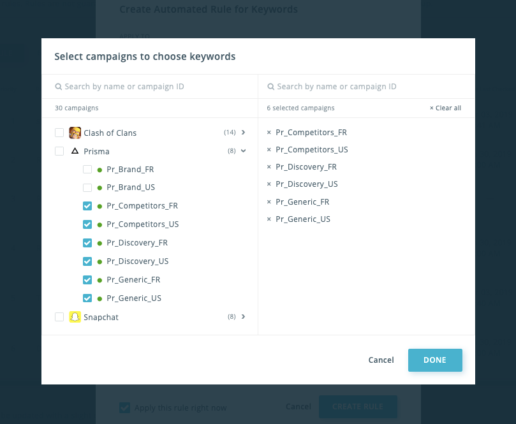516x424 pixels.
Task: Select the Pr_Brand_US campaign row
Action: pos(131,187)
